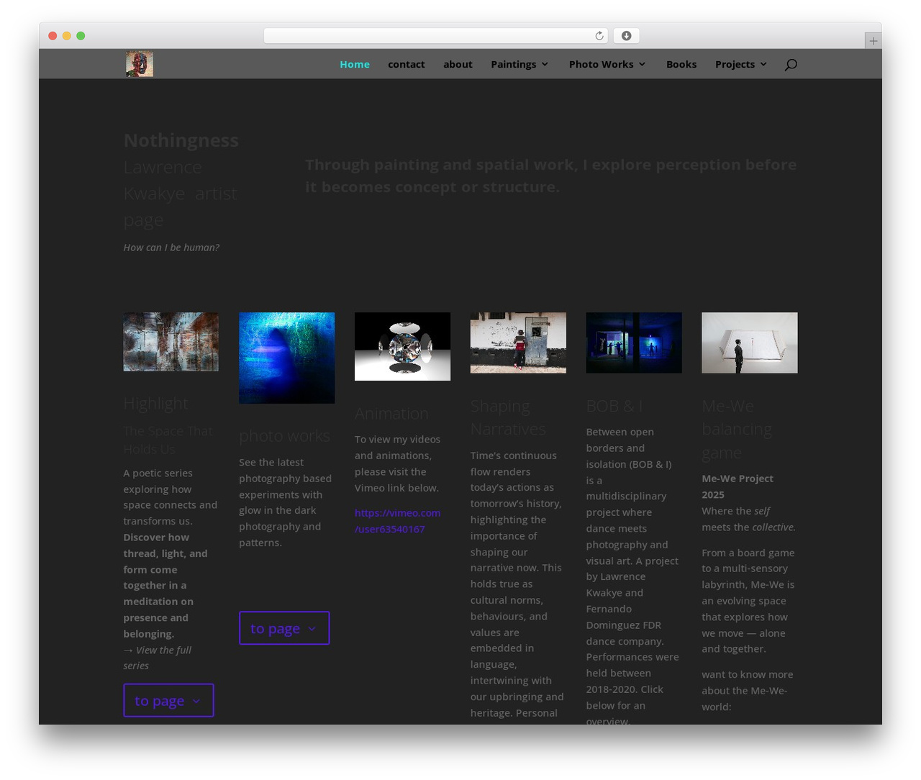This screenshot has height=780, width=921.
Task: Click the 'Animation' section heading
Action: [391, 414]
